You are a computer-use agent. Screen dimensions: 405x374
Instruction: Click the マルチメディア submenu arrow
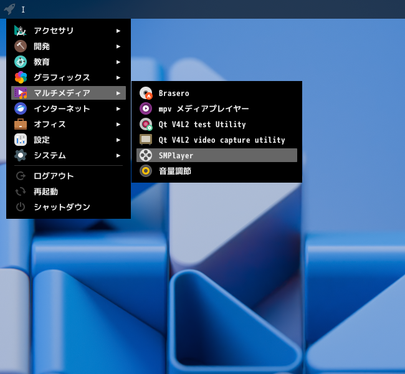(118, 93)
